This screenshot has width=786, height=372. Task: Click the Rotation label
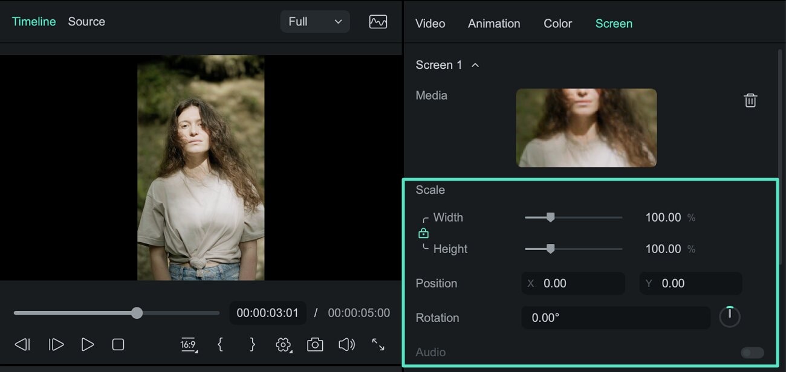pyautogui.click(x=437, y=318)
